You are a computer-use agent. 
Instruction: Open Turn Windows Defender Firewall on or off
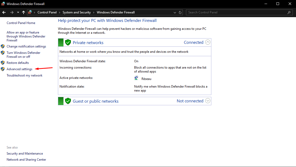click(x=23, y=55)
